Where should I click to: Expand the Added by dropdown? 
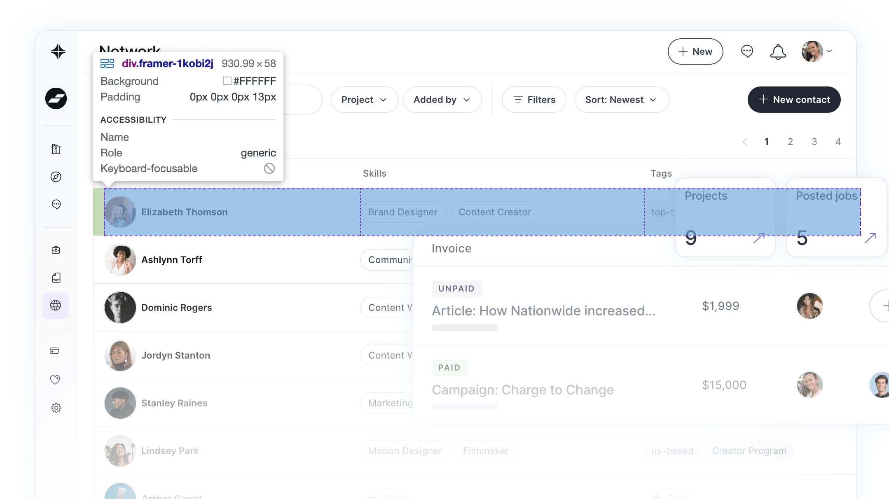click(x=442, y=100)
